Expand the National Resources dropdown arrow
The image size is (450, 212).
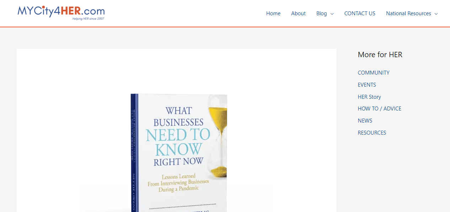(x=436, y=14)
